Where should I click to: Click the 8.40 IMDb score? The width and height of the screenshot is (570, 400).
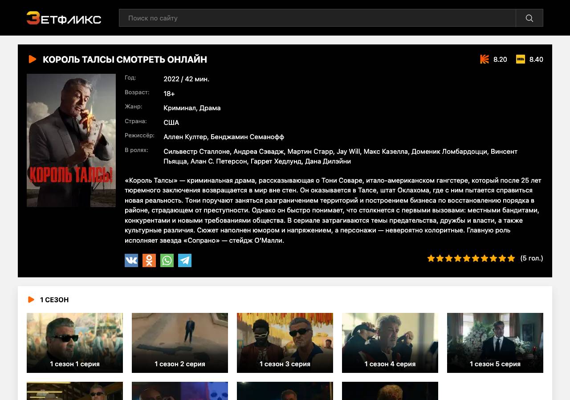536,60
